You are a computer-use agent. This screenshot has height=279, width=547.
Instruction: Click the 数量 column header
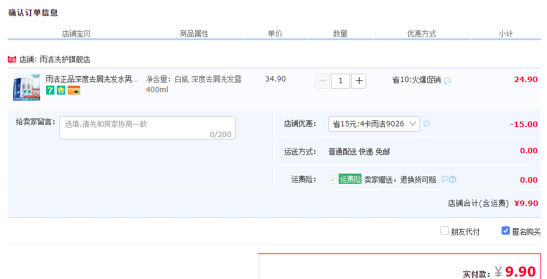pyautogui.click(x=340, y=34)
